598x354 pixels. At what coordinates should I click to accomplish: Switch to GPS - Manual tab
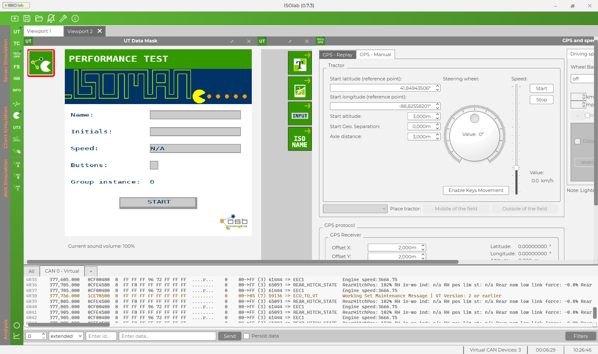[375, 55]
